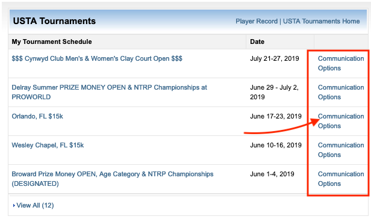Click View All (12) link

[x=35, y=205]
